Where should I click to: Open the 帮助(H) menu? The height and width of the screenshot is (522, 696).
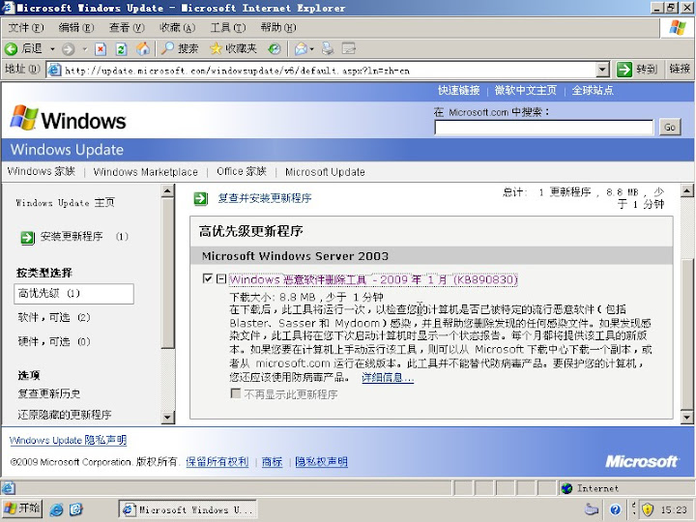pyautogui.click(x=278, y=27)
